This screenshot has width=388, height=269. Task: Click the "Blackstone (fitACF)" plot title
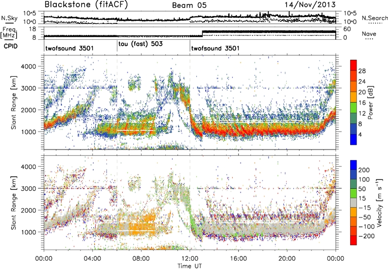pyautogui.click(x=86, y=5)
